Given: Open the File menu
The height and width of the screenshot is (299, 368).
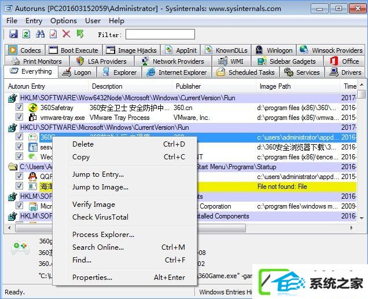Looking at the screenshot, I should [x=12, y=21].
